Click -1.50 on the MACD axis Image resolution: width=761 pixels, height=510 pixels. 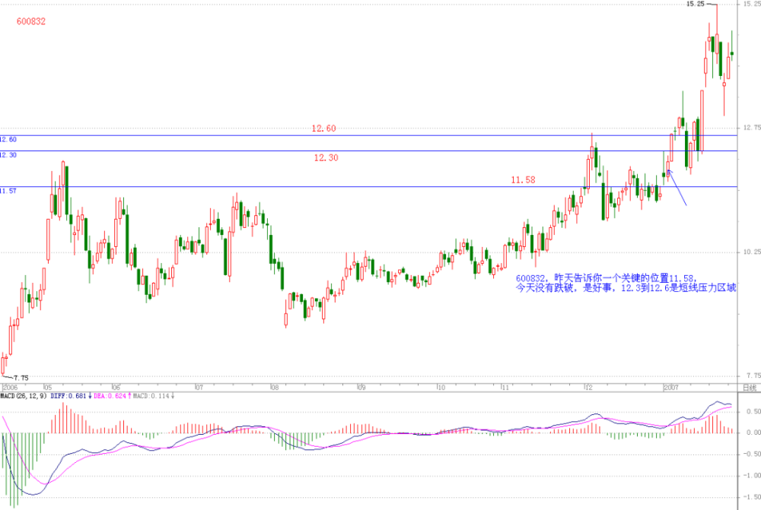point(753,497)
